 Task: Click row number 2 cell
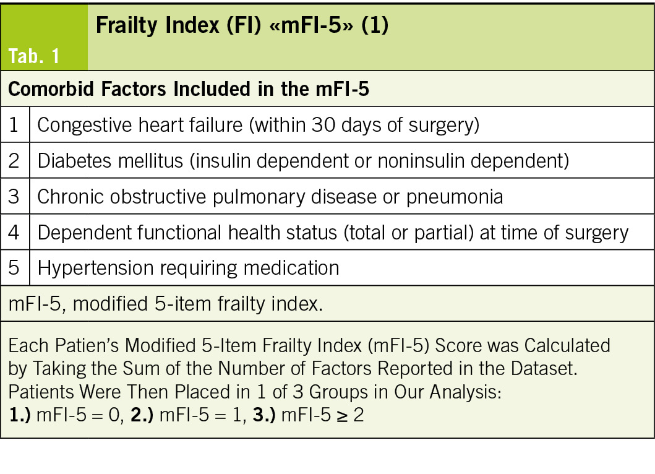tap(14, 161)
